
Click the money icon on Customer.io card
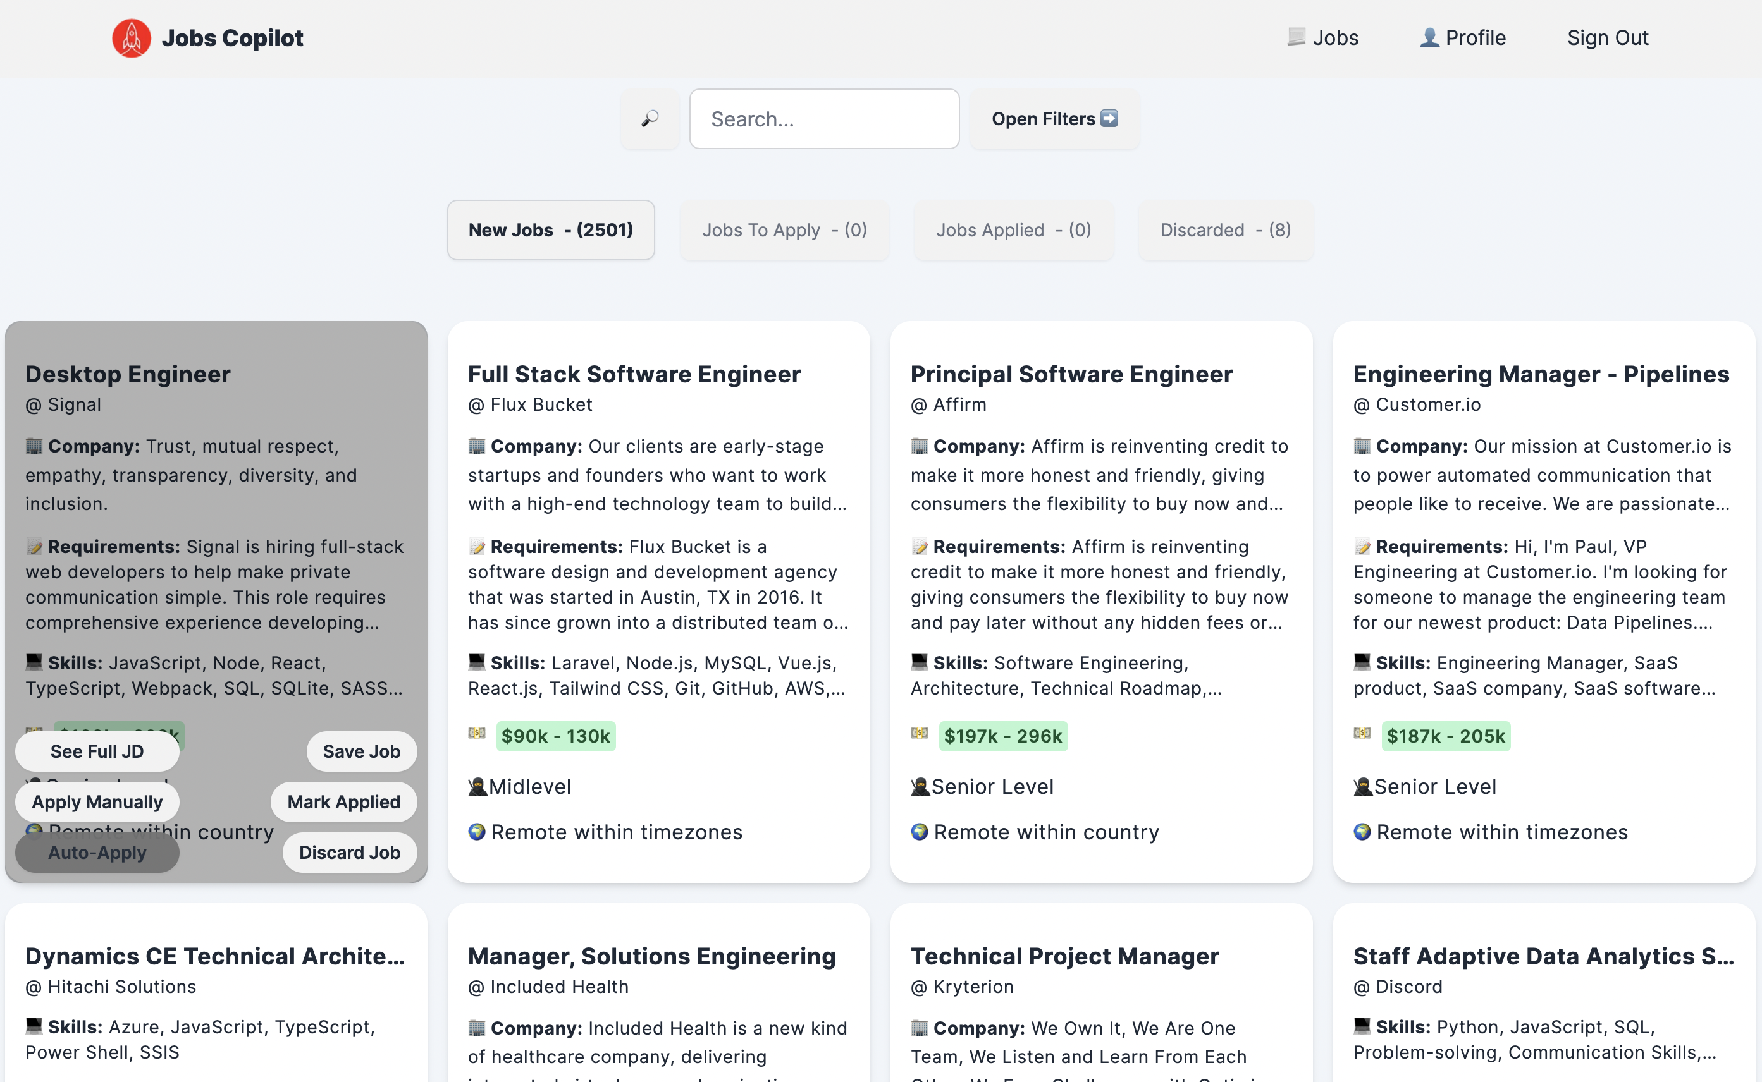tap(1362, 734)
